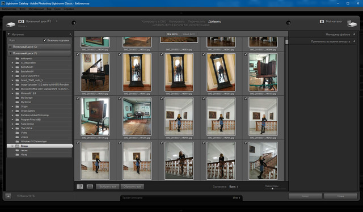The width and height of the screenshot is (363, 212).
Task: Select the piano photo thumbnail
Action: coord(95,72)
